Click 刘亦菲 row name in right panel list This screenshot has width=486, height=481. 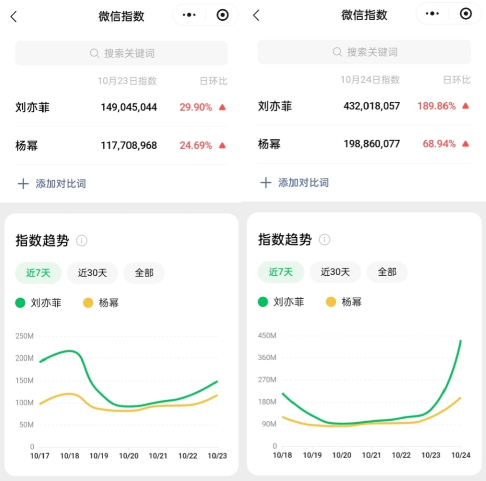[x=275, y=106]
